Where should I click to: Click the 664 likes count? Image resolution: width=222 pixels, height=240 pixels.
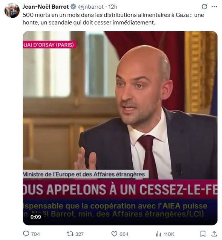pos(124,234)
